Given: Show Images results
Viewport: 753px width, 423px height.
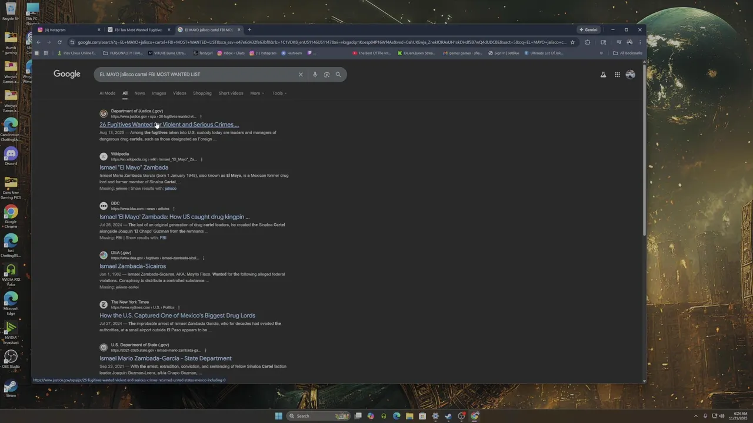Looking at the screenshot, I should (159, 93).
